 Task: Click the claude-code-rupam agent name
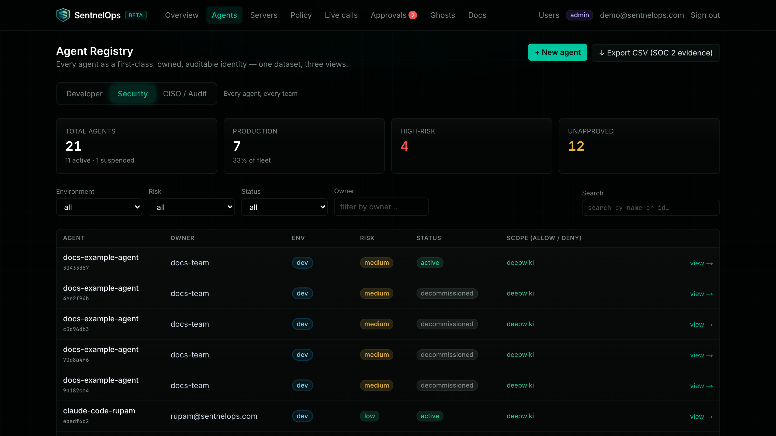point(99,411)
